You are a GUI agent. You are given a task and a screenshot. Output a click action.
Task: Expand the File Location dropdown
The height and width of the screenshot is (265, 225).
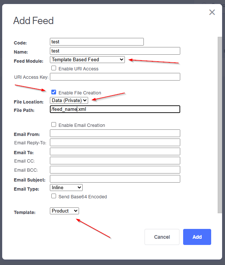tap(69, 100)
